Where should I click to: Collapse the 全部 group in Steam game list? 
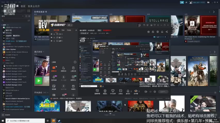(1, 25)
